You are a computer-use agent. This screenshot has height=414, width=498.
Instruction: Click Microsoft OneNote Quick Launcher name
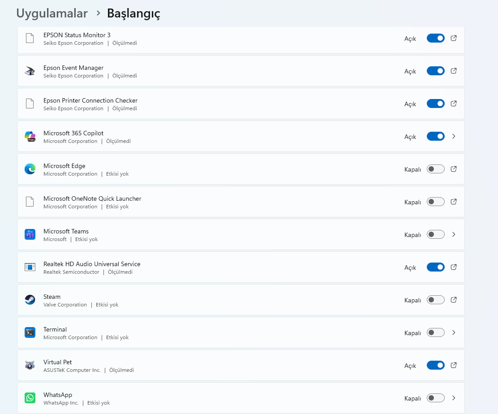click(92, 198)
